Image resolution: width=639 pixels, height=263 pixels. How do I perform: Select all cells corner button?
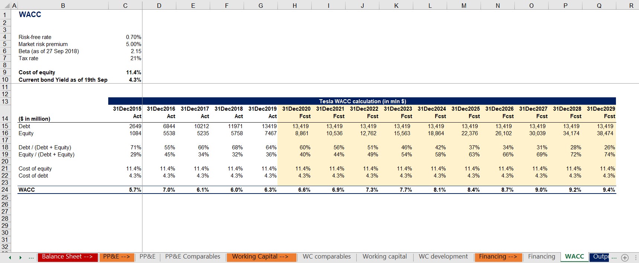[x=5, y=5]
